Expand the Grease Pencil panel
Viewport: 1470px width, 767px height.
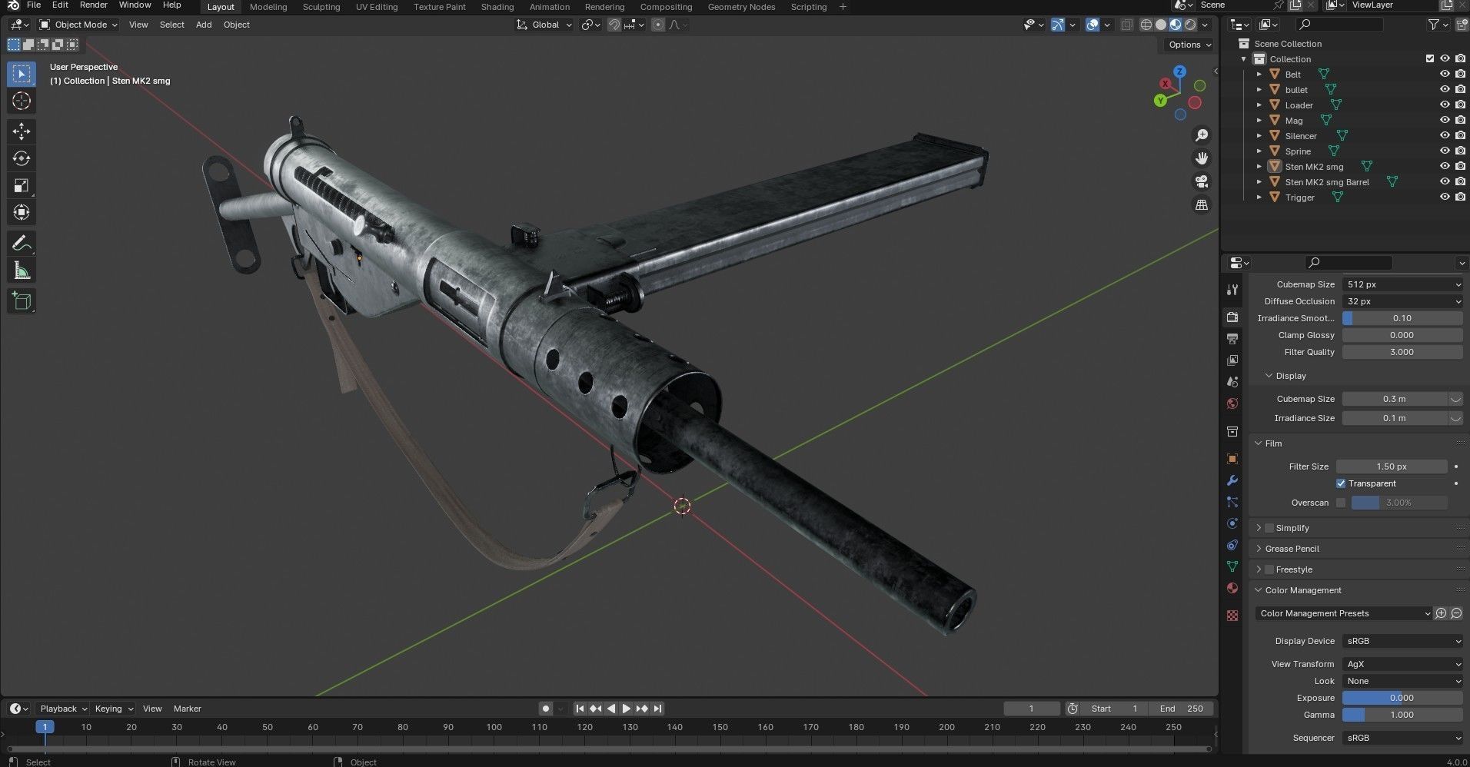tap(1292, 549)
